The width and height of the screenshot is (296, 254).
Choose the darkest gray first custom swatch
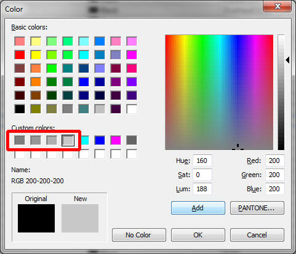(x=20, y=140)
